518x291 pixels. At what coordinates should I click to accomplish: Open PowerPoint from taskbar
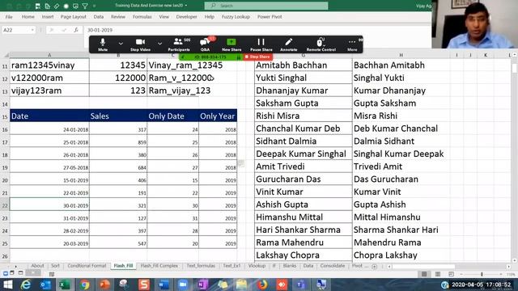coord(104,285)
